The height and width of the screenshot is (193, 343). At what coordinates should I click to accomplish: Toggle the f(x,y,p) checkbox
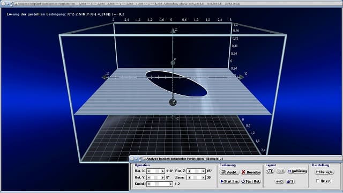318,181
